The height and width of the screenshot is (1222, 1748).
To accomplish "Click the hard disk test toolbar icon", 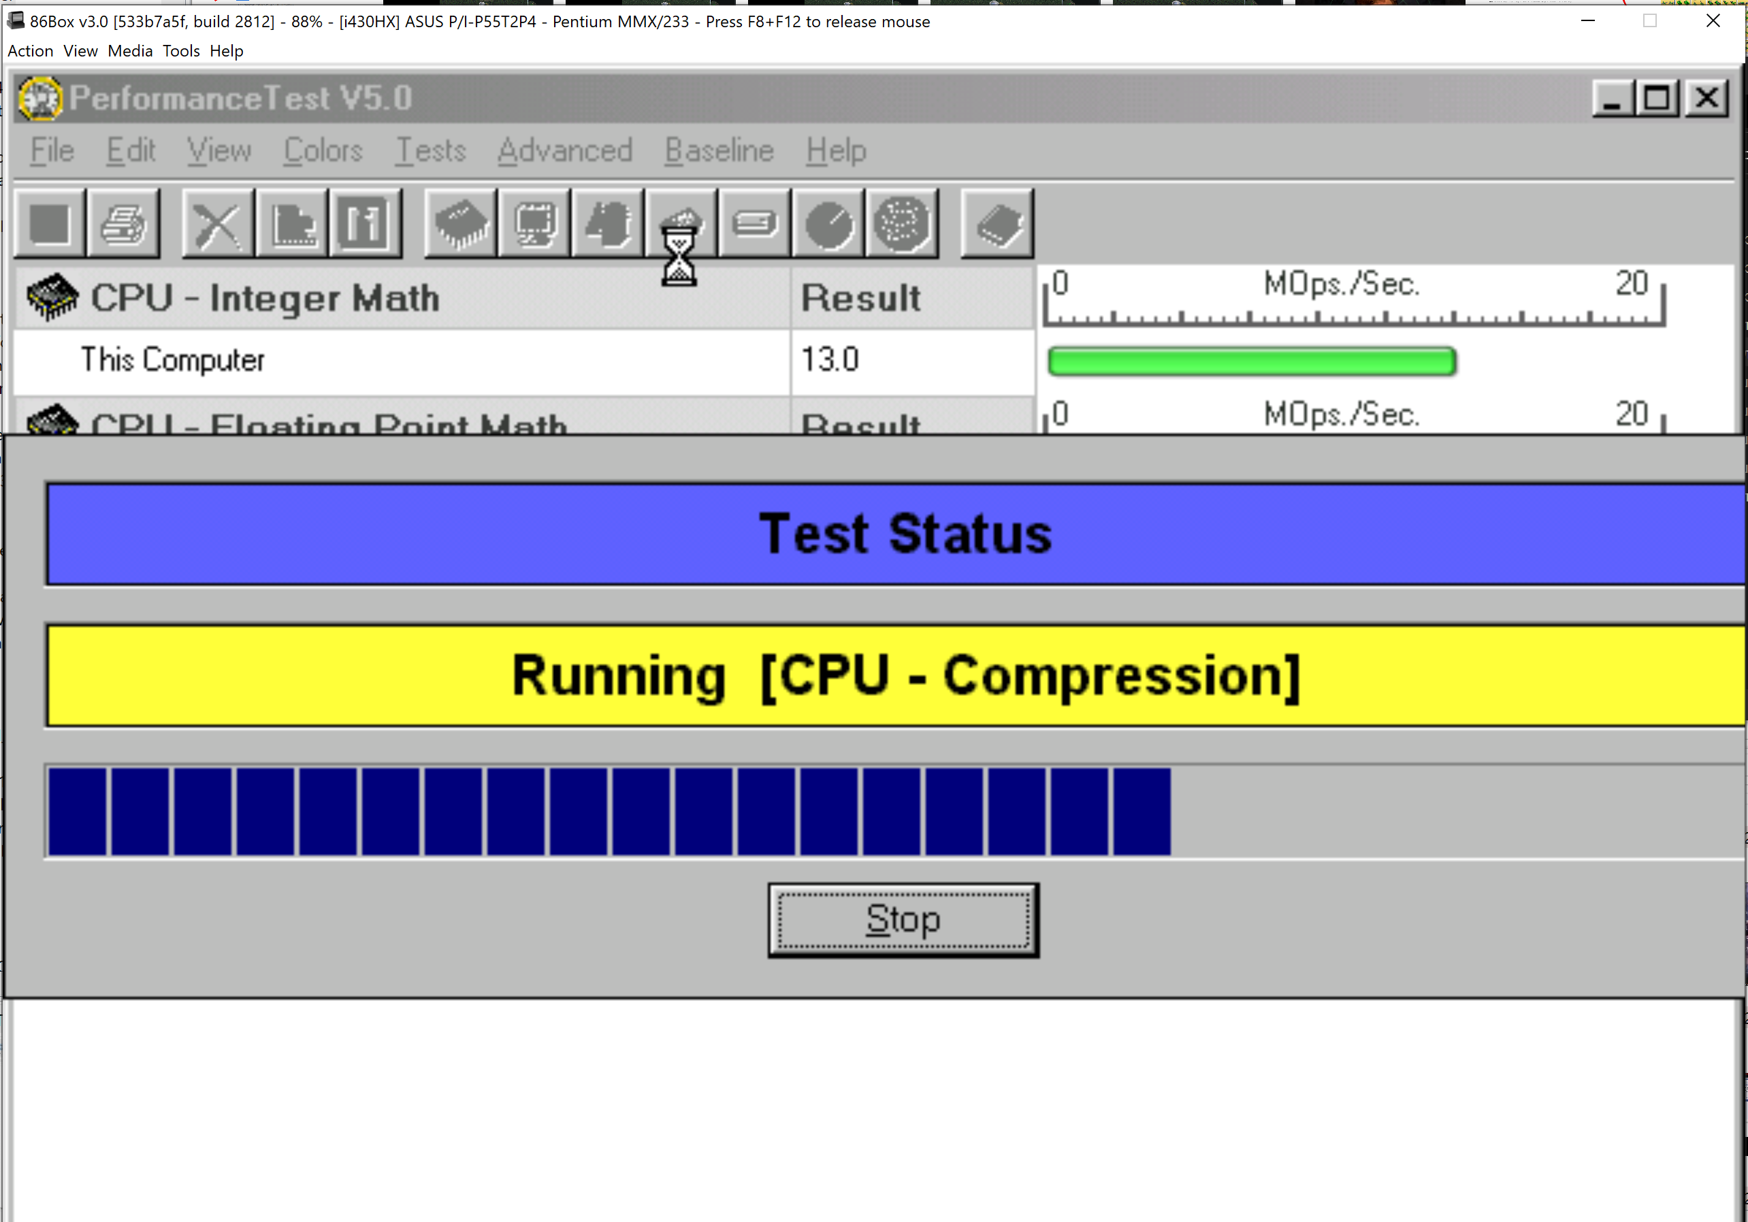I will point(754,225).
